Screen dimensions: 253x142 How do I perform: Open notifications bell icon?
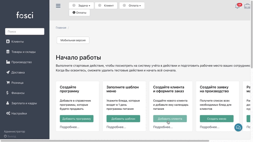click(x=238, y=6)
